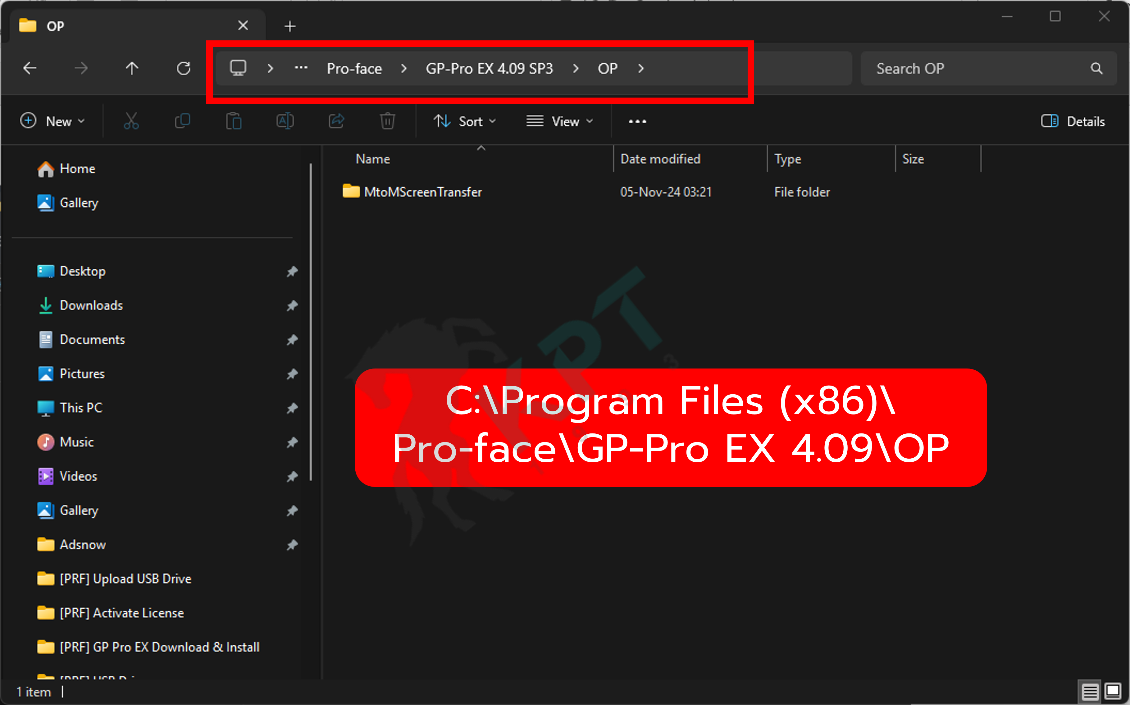Click the File folder type cell
Screen dimensions: 1130x705
802,192
